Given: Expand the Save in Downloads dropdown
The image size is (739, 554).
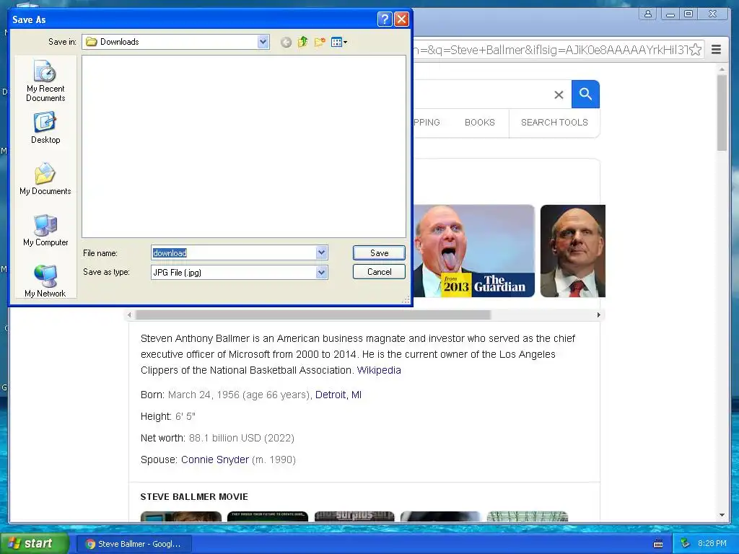Looking at the screenshot, I should [x=263, y=42].
